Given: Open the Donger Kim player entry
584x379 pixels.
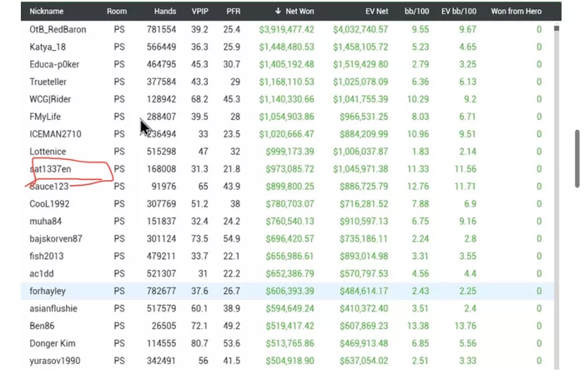Looking at the screenshot, I should 53,344.
